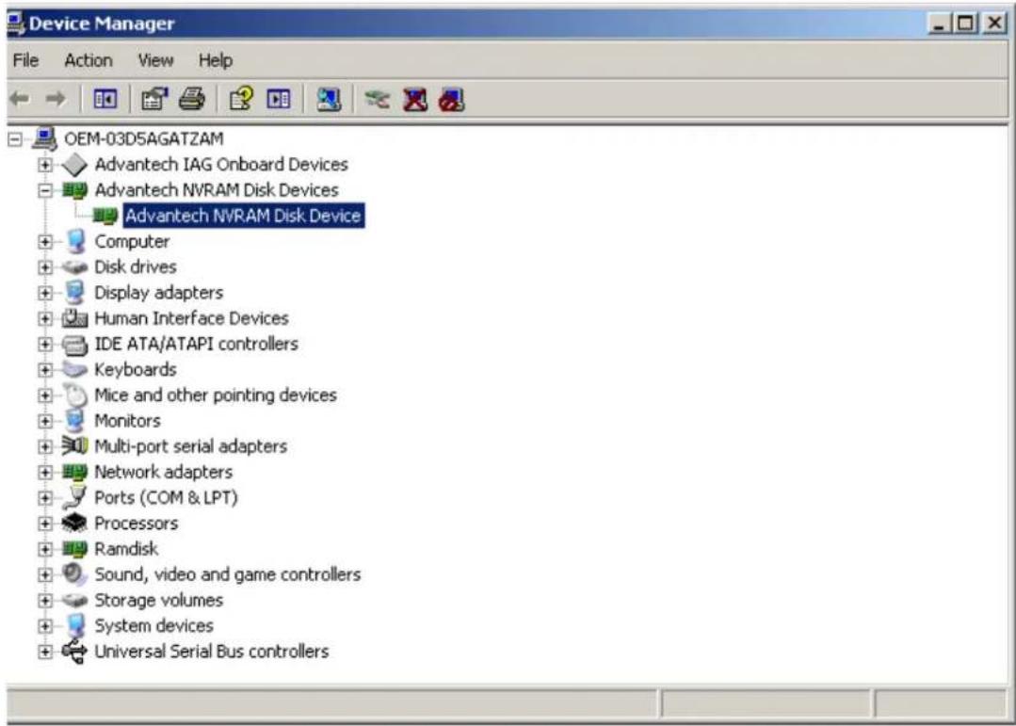Click the Human Interface Devices icon

(74, 318)
